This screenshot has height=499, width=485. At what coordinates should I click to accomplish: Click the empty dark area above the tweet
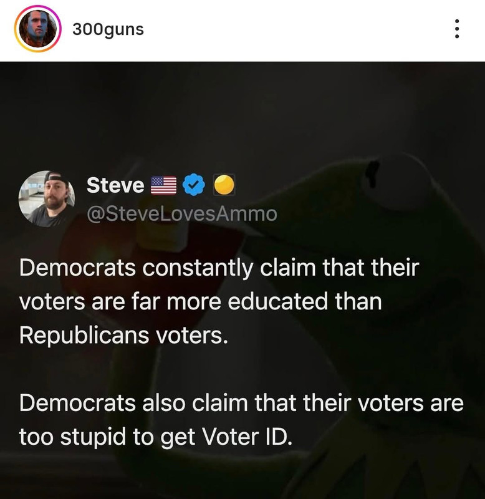pyautogui.click(x=242, y=115)
